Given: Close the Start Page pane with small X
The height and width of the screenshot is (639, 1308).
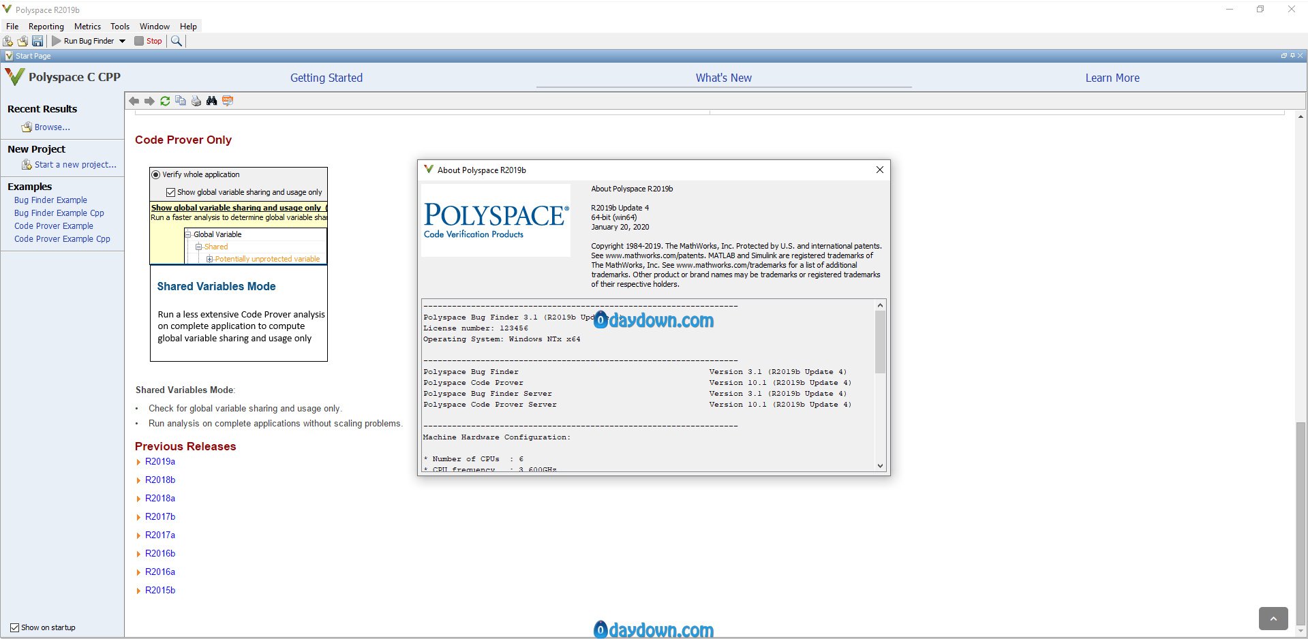Looking at the screenshot, I should (x=1301, y=56).
